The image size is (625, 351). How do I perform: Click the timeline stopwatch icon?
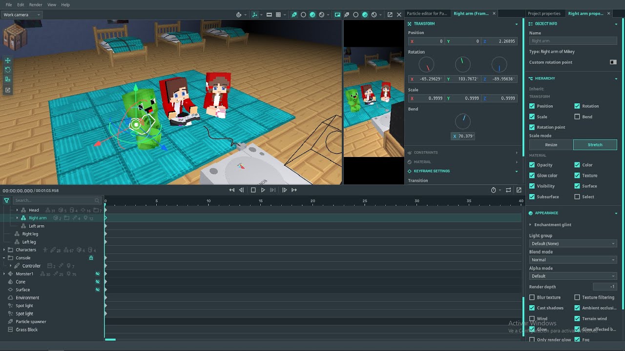point(493,190)
